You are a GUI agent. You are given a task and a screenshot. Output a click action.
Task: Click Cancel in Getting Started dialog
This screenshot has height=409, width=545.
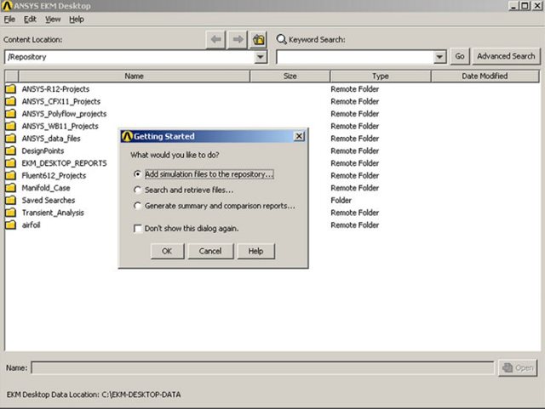tap(210, 251)
